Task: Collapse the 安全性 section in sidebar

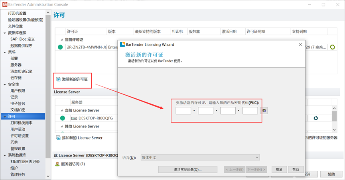Action: click(x=4, y=84)
